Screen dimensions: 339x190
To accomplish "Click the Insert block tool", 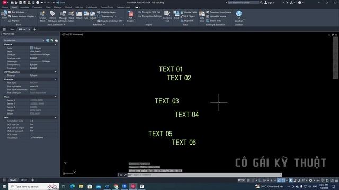I will click(4, 15).
